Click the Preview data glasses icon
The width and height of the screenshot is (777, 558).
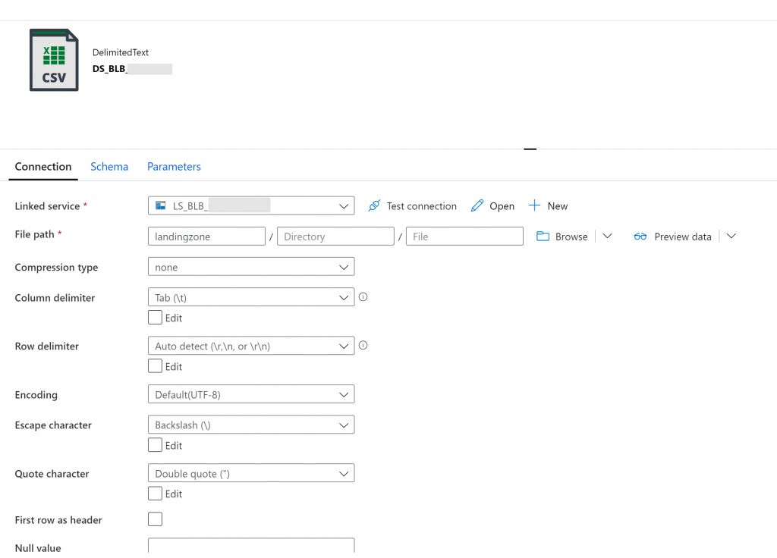pyautogui.click(x=640, y=237)
